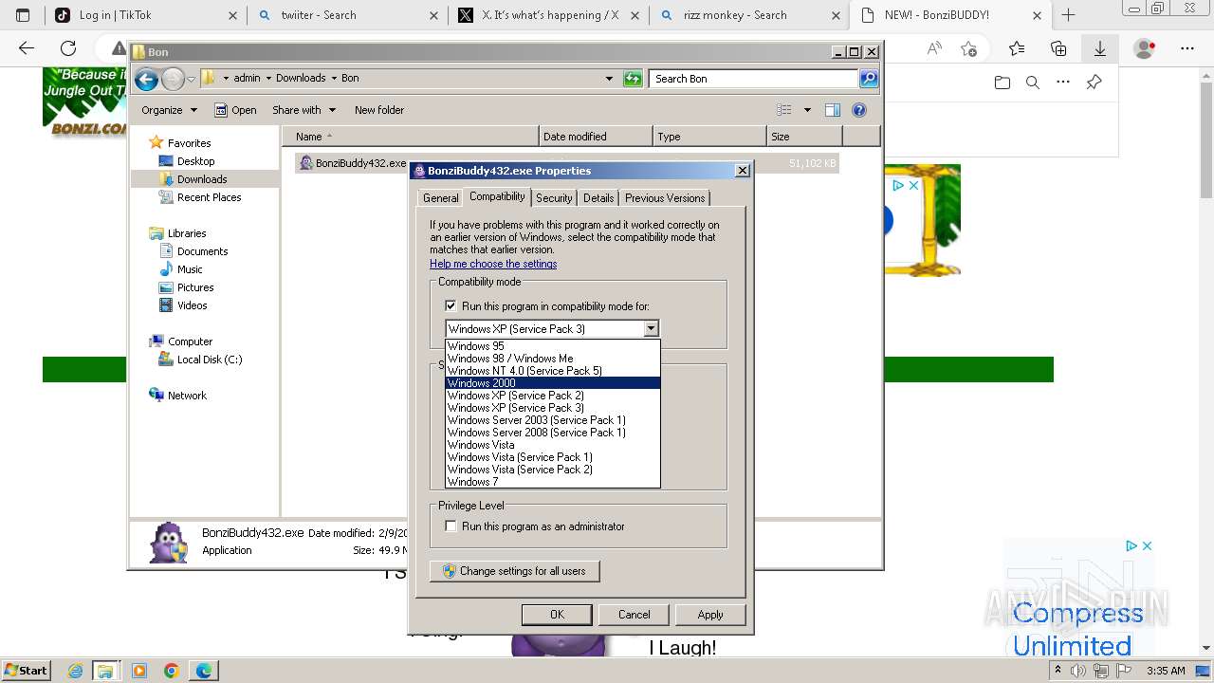Screen dimensions: 1214x683
Task: Open the Share with menu
Action: pyautogui.click(x=303, y=110)
